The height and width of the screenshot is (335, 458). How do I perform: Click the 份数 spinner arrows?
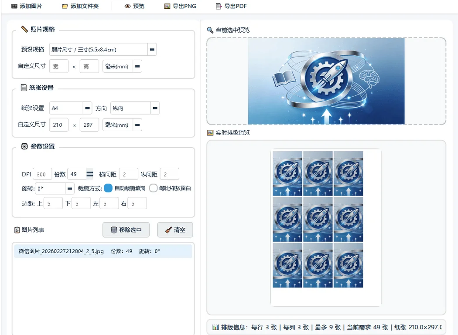(x=90, y=174)
